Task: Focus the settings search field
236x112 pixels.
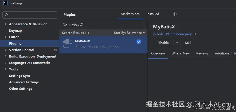Action: [30, 15]
